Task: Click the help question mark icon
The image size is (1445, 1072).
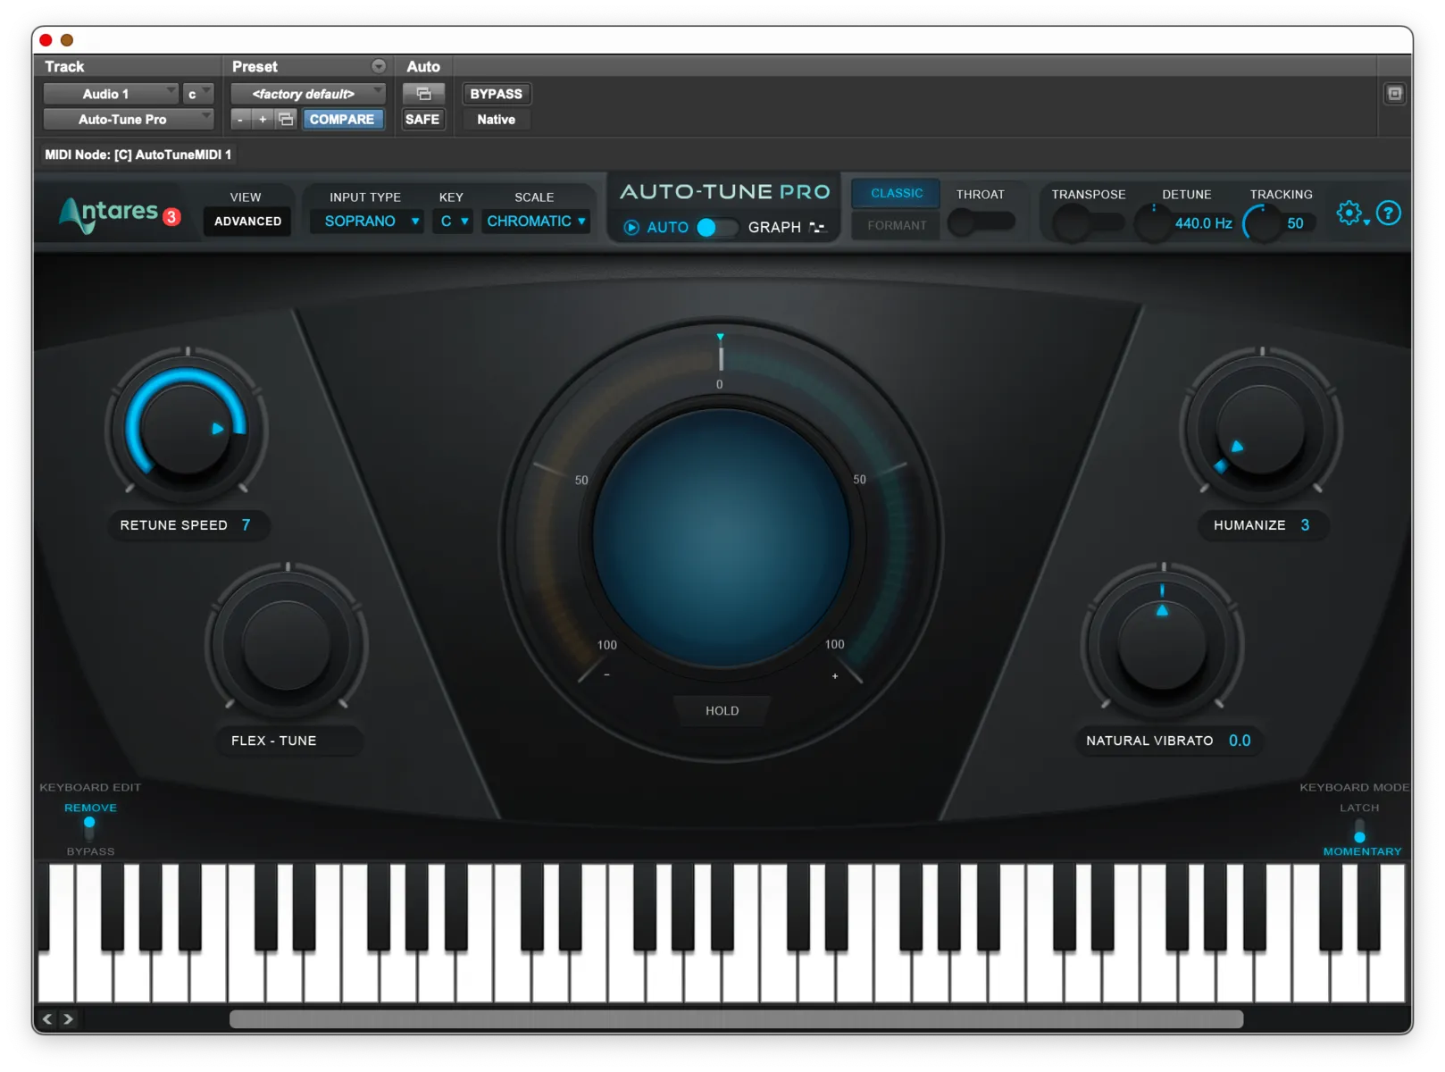Action: click(1390, 214)
